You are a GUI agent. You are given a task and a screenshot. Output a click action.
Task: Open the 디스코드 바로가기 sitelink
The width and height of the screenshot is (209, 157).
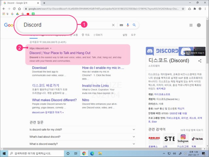click(x=46, y=85)
